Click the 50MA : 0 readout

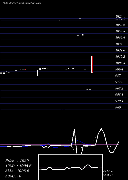(13, 176)
